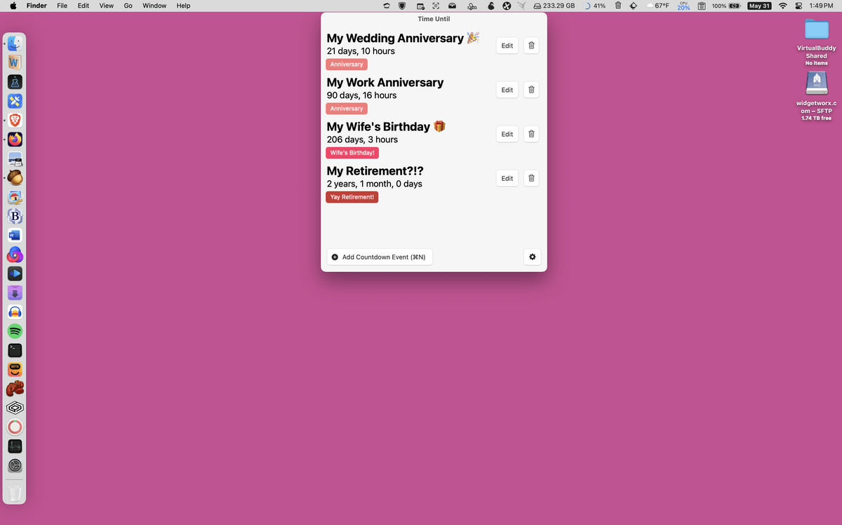Open Time Until settings gear
Screen dimensions: 842x525
tap(532, 257)
